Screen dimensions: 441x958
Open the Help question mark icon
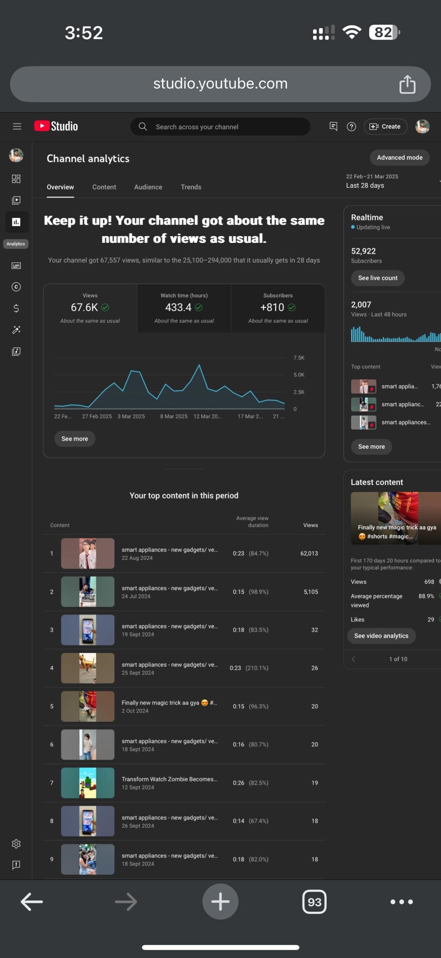point(351,127)
